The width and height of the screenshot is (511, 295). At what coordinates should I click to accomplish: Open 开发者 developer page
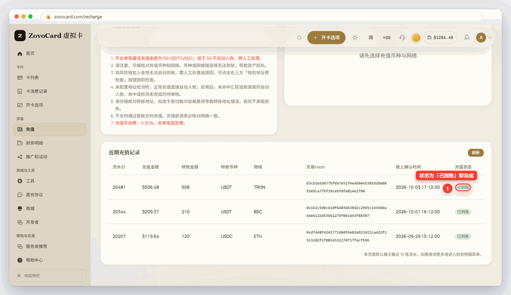pyautogui.click(x=50, y=222)
